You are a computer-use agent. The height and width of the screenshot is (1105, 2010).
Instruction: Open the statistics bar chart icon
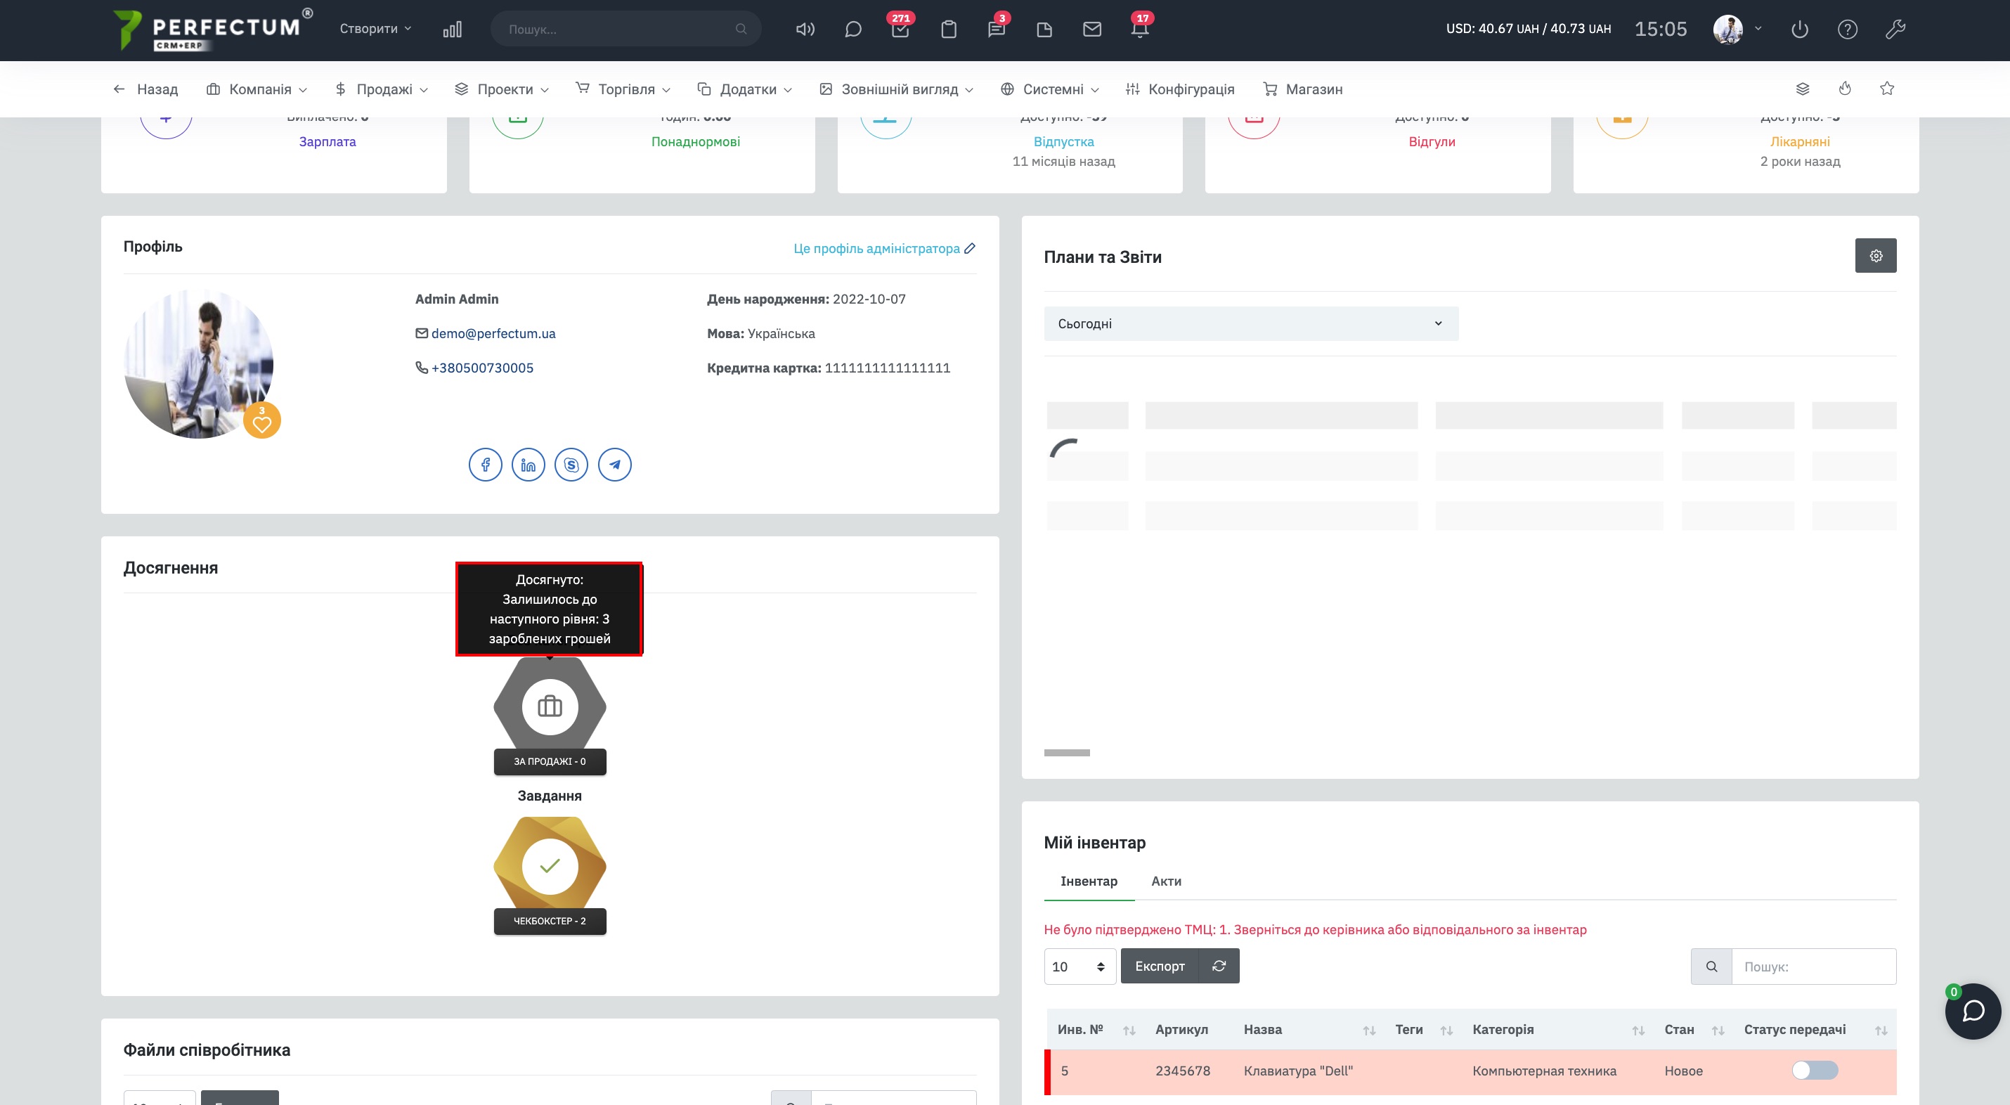pos(453,30)
